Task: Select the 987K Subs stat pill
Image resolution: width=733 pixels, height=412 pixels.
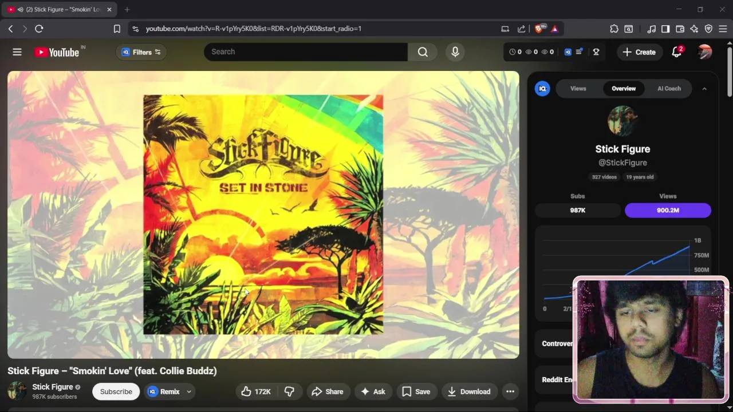Action: coord(578,210)
